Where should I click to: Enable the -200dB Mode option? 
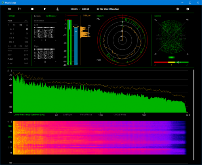(120, 114)
